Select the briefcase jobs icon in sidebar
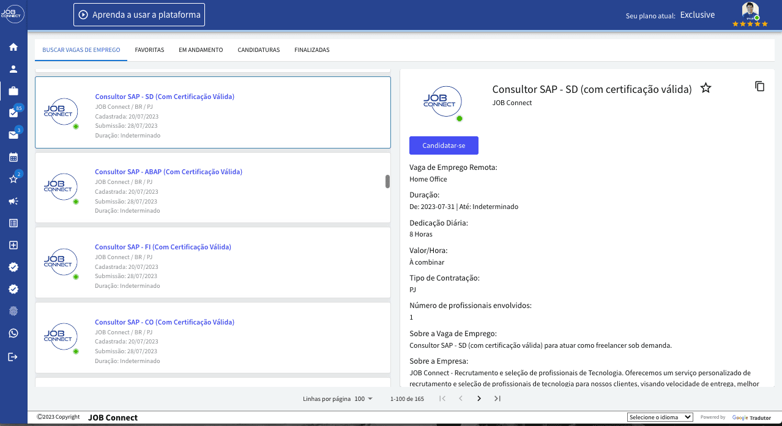Image resolution: width=782 pixels, height=426 pixels. tap(13, 91)
